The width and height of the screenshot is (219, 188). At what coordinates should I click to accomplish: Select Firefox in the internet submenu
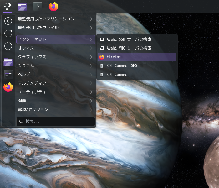pos(137,57)
